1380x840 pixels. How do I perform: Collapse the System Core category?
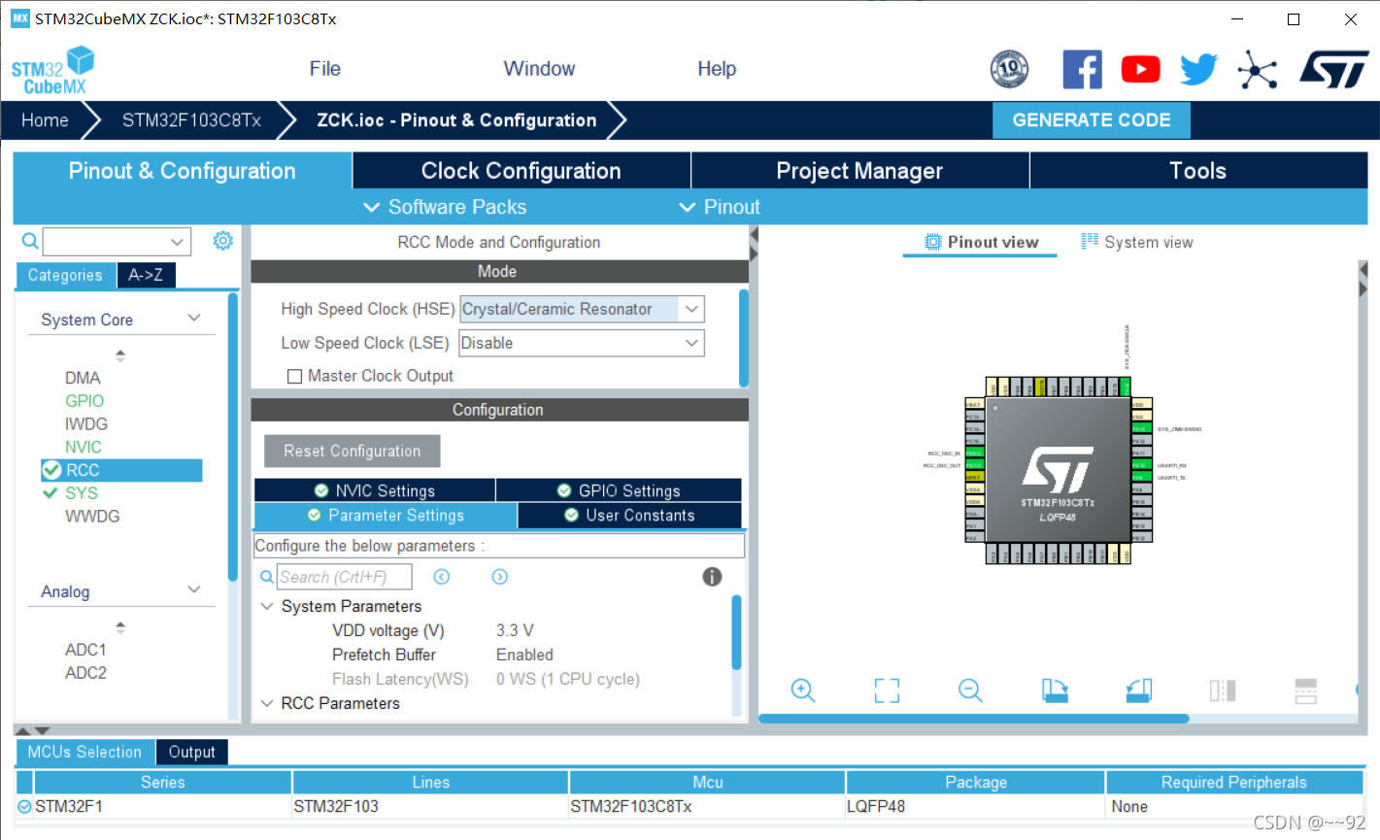pyautogui.click(x=194, y=319)
